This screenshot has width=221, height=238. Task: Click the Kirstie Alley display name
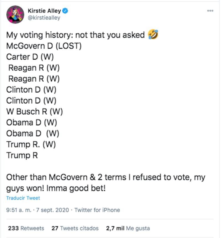44,11
